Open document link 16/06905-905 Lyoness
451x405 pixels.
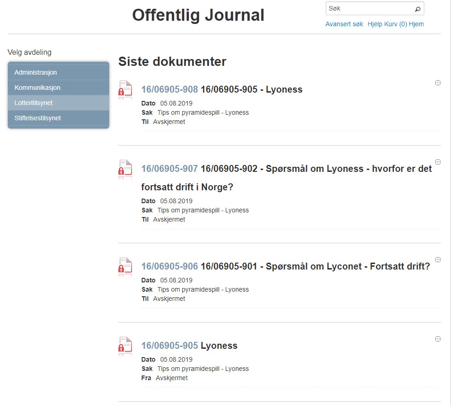pos(170,346)
